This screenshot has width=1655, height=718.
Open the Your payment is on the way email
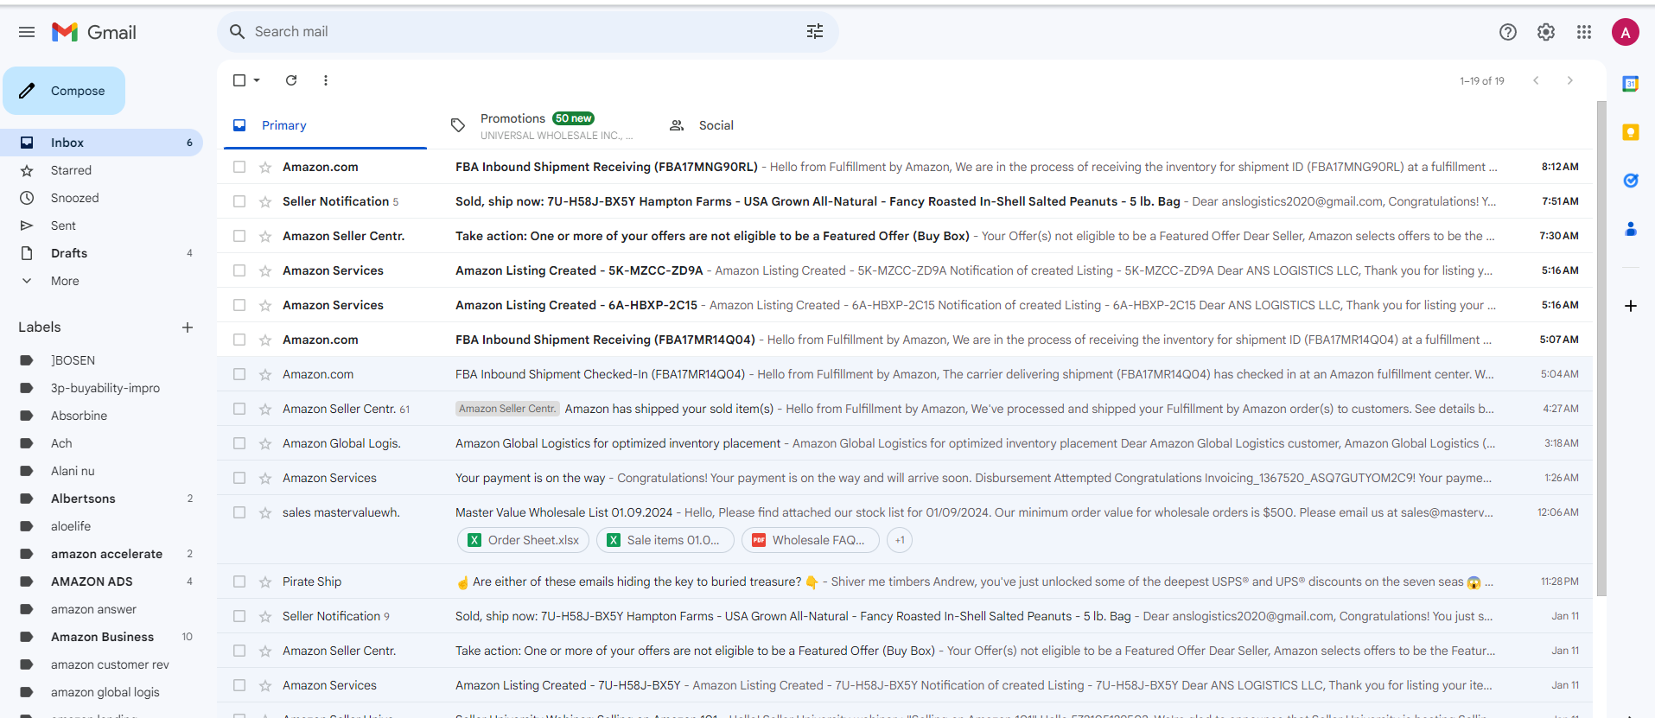coord(905,478)
